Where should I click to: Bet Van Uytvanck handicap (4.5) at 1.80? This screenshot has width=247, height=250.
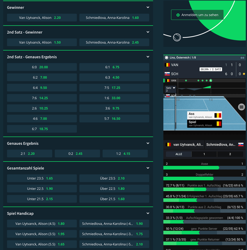click(42, 224)
